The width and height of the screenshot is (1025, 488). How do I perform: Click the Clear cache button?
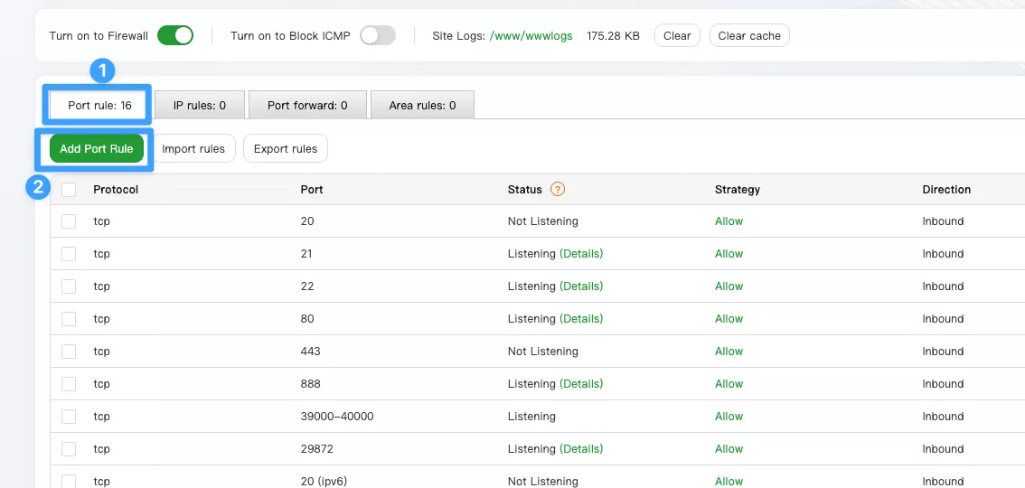pos(748,36)
